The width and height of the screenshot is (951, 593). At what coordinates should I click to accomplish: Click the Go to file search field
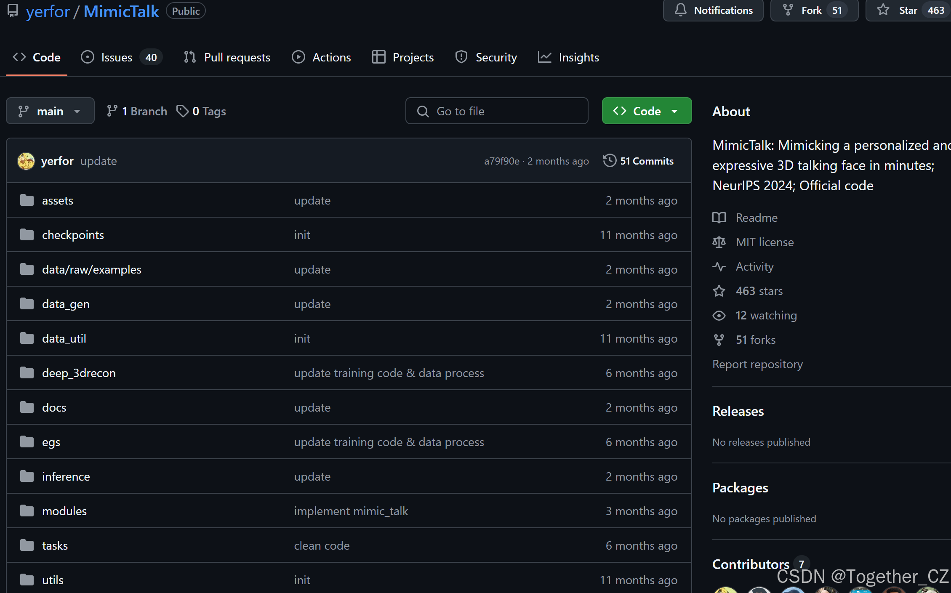pos(497,111)
